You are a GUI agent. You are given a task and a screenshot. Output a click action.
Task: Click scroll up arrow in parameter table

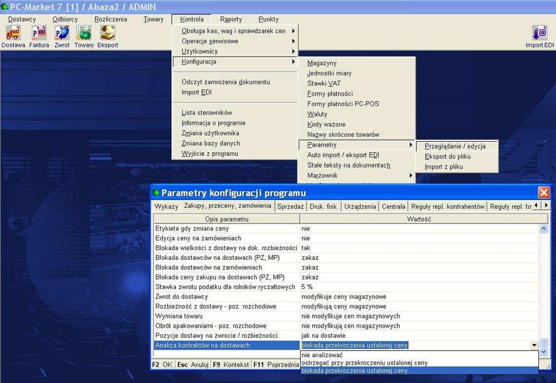pyautogui.click(x=543, y=228)
